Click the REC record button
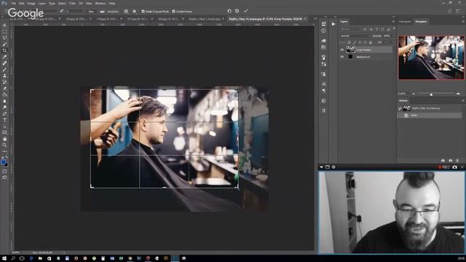Screen dimensions: 466x262 444,167
